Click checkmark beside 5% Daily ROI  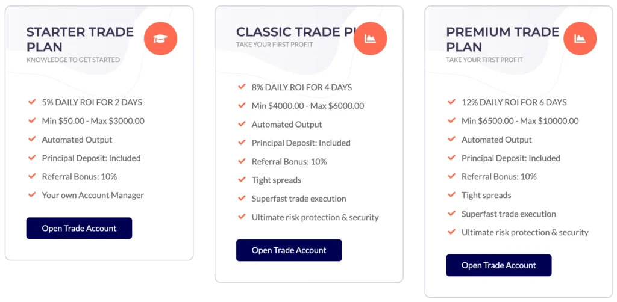pyautogui.click(x=32, y=102)
